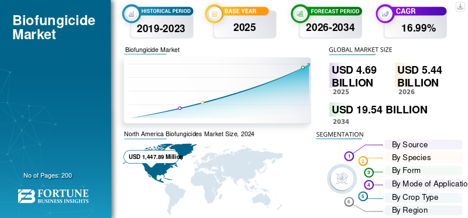Click the purple marker on the chart
Image resolution: width=468 pixels, height=218 pixels.
(x=180, y=108)
